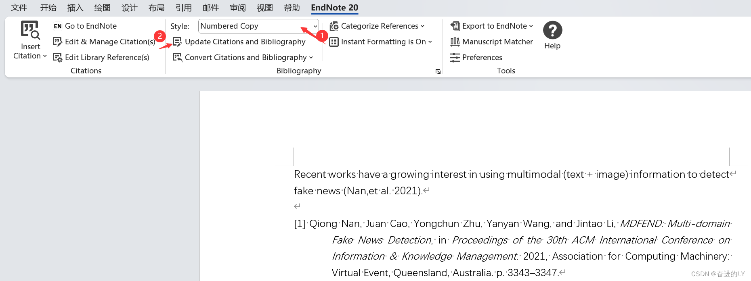The image size is (751, 281).
Task: Switch to the 帮助 ribbon tab
Action: [292, 8]
